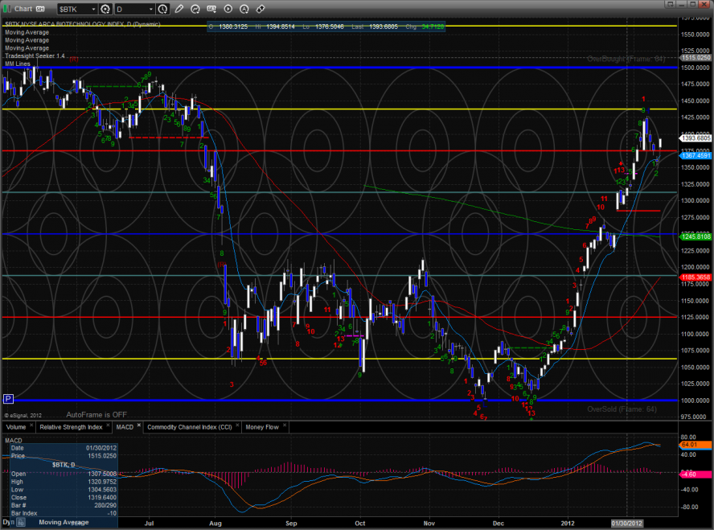Screen dimensions: 714x530
Task: Click the Dyn label at the bottom left
Action: pyautogui.click(x=9, y=522)
